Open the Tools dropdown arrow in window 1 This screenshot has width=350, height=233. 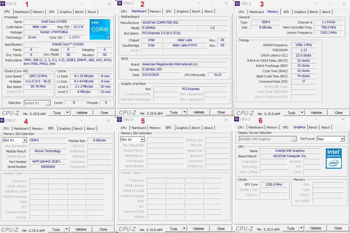click(68, 113)
